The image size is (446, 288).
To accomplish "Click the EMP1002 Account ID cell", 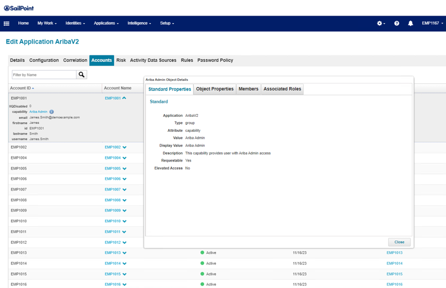I will tap(19, 147).
